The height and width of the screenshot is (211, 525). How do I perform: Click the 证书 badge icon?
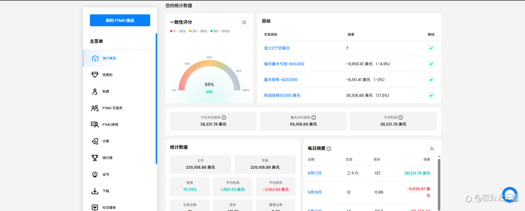[95, 175]
